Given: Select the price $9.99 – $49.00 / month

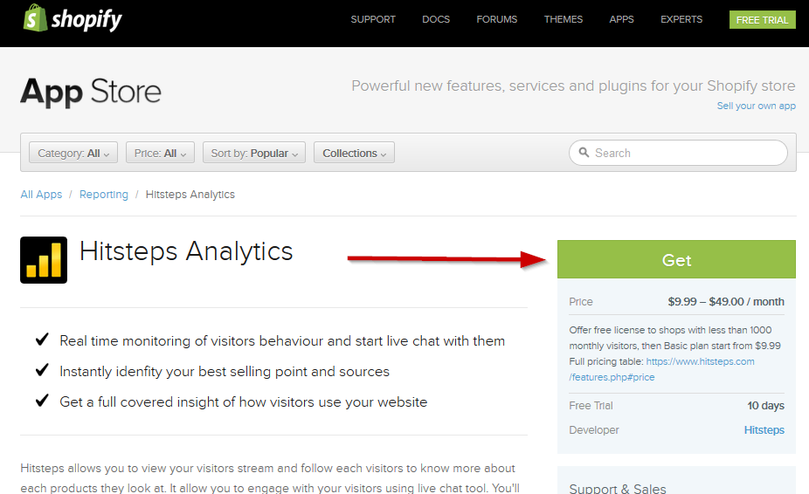Looking at the screenshot, I should [726, 302].
